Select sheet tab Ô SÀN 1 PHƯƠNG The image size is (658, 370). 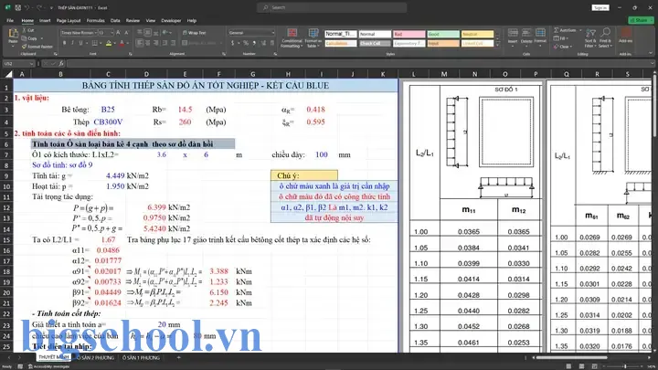pyautogui.click(x=141, y=358)
